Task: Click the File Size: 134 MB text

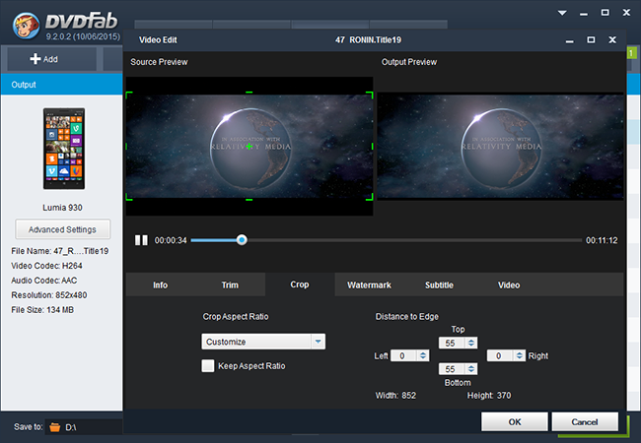Action: pyautogui.click(x=42, y=310)
